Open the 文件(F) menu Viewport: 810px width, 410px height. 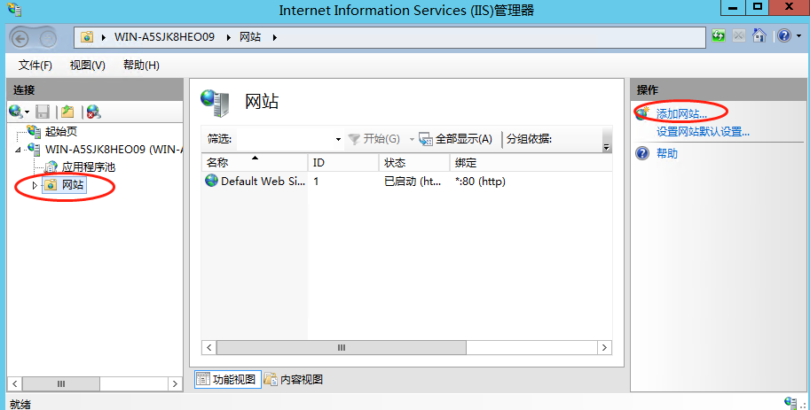35,66
